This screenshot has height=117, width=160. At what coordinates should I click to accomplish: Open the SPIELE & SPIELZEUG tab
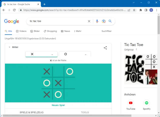click(x=31, y=112)
